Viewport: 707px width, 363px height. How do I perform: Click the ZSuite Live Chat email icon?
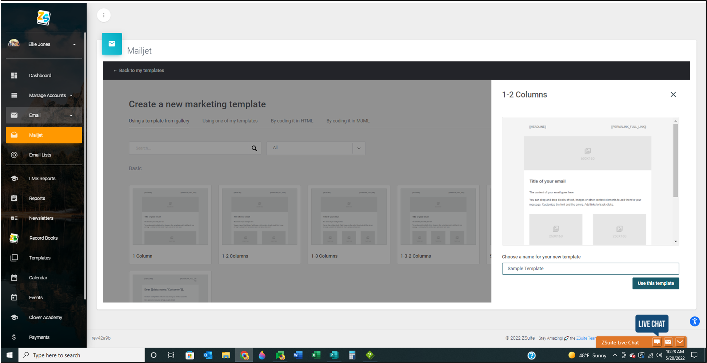tap(668, 342)
